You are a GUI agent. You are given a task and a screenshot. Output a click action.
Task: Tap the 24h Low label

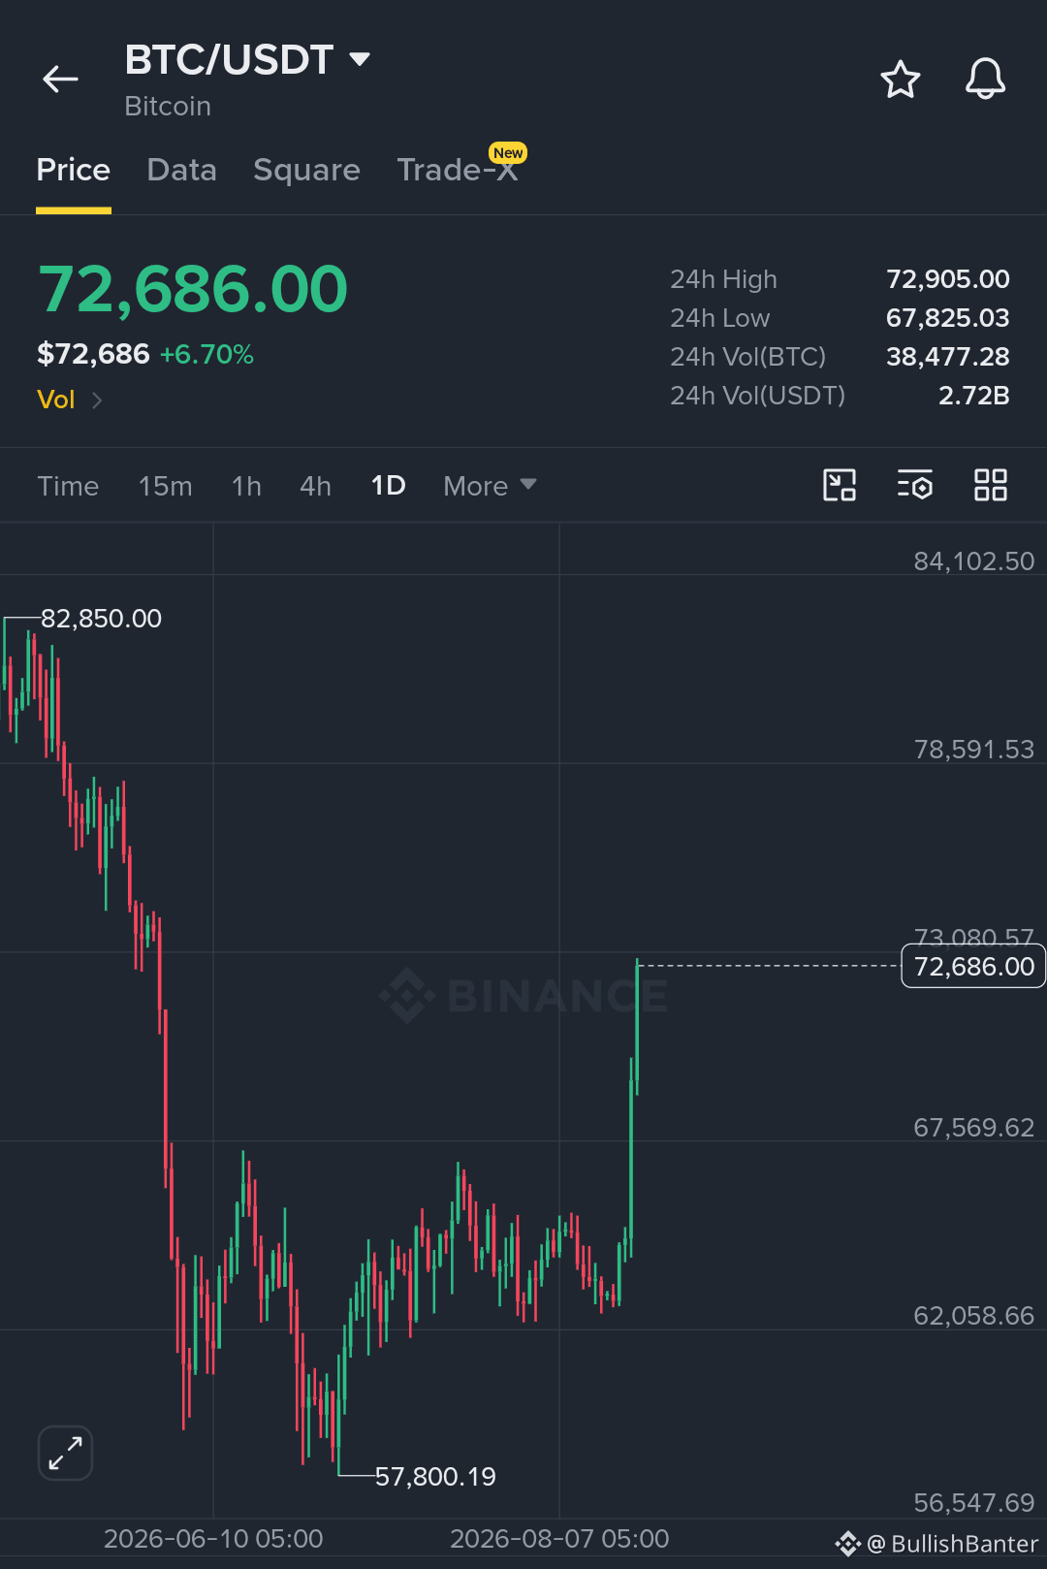(719, 318)
